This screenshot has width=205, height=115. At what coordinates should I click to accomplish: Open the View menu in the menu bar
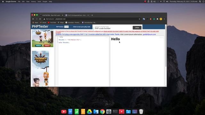28,2
